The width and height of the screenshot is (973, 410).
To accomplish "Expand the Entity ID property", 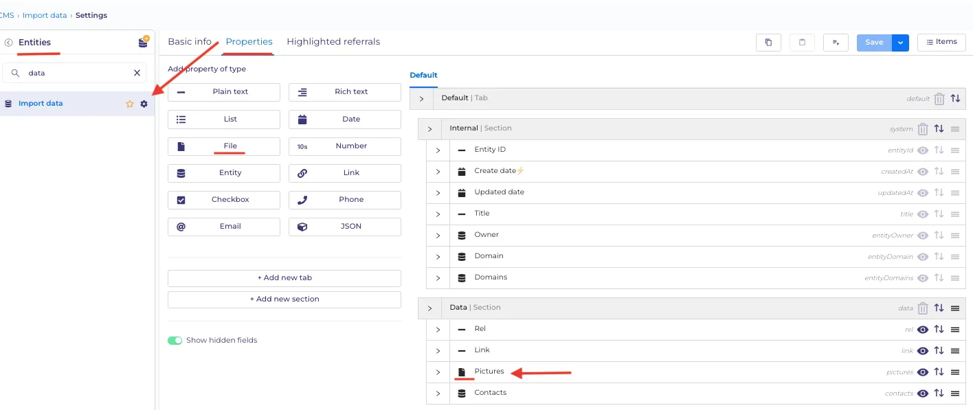I will pos(438,150).
